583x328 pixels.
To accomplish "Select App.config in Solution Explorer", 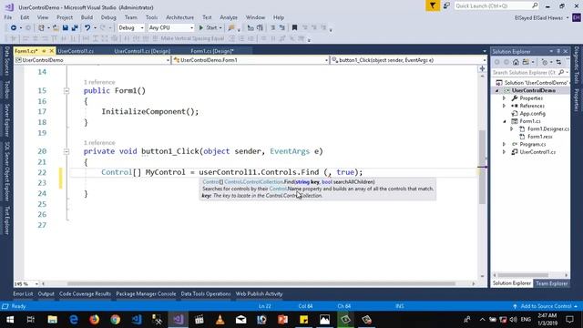I will pos(532,113).
